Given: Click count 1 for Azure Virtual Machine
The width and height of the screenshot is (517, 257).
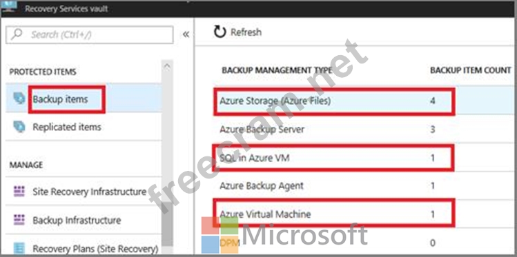Looking at the screenshot, I should click(433, 214).
